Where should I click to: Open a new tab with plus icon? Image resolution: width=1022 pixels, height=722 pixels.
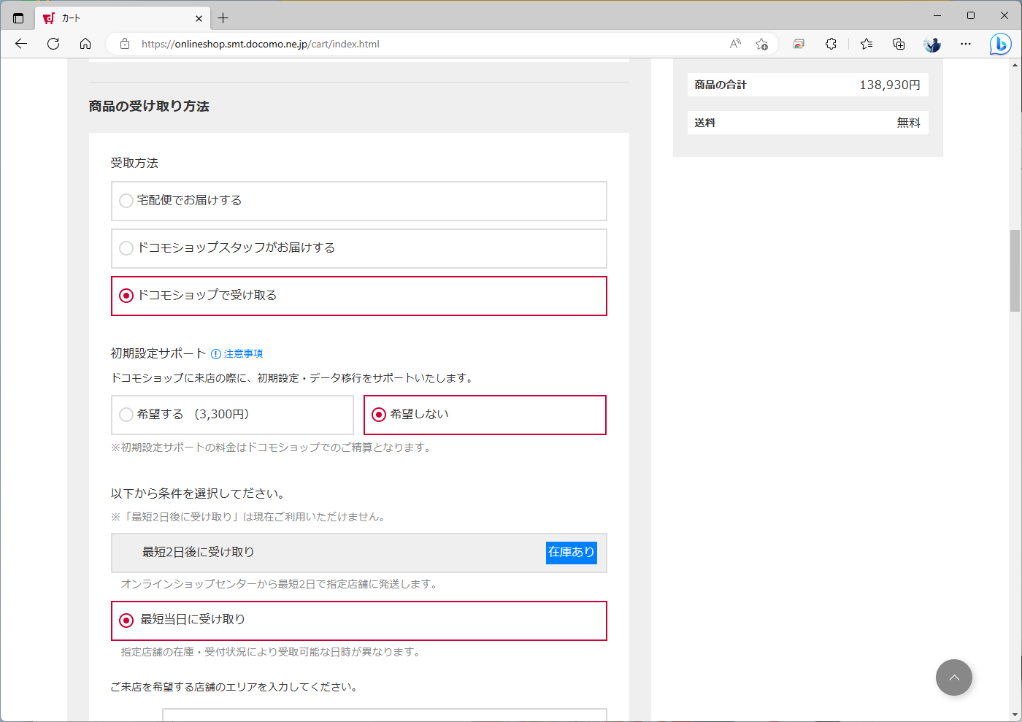[223, 18]
